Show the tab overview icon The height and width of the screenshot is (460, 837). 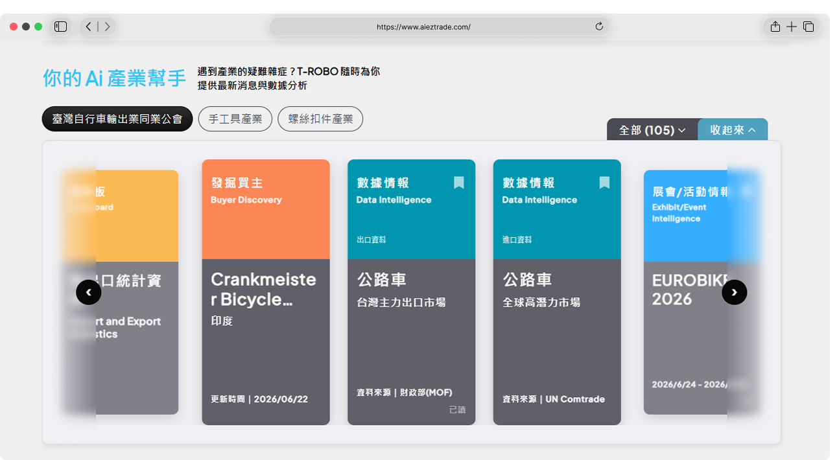pos(808,27)
